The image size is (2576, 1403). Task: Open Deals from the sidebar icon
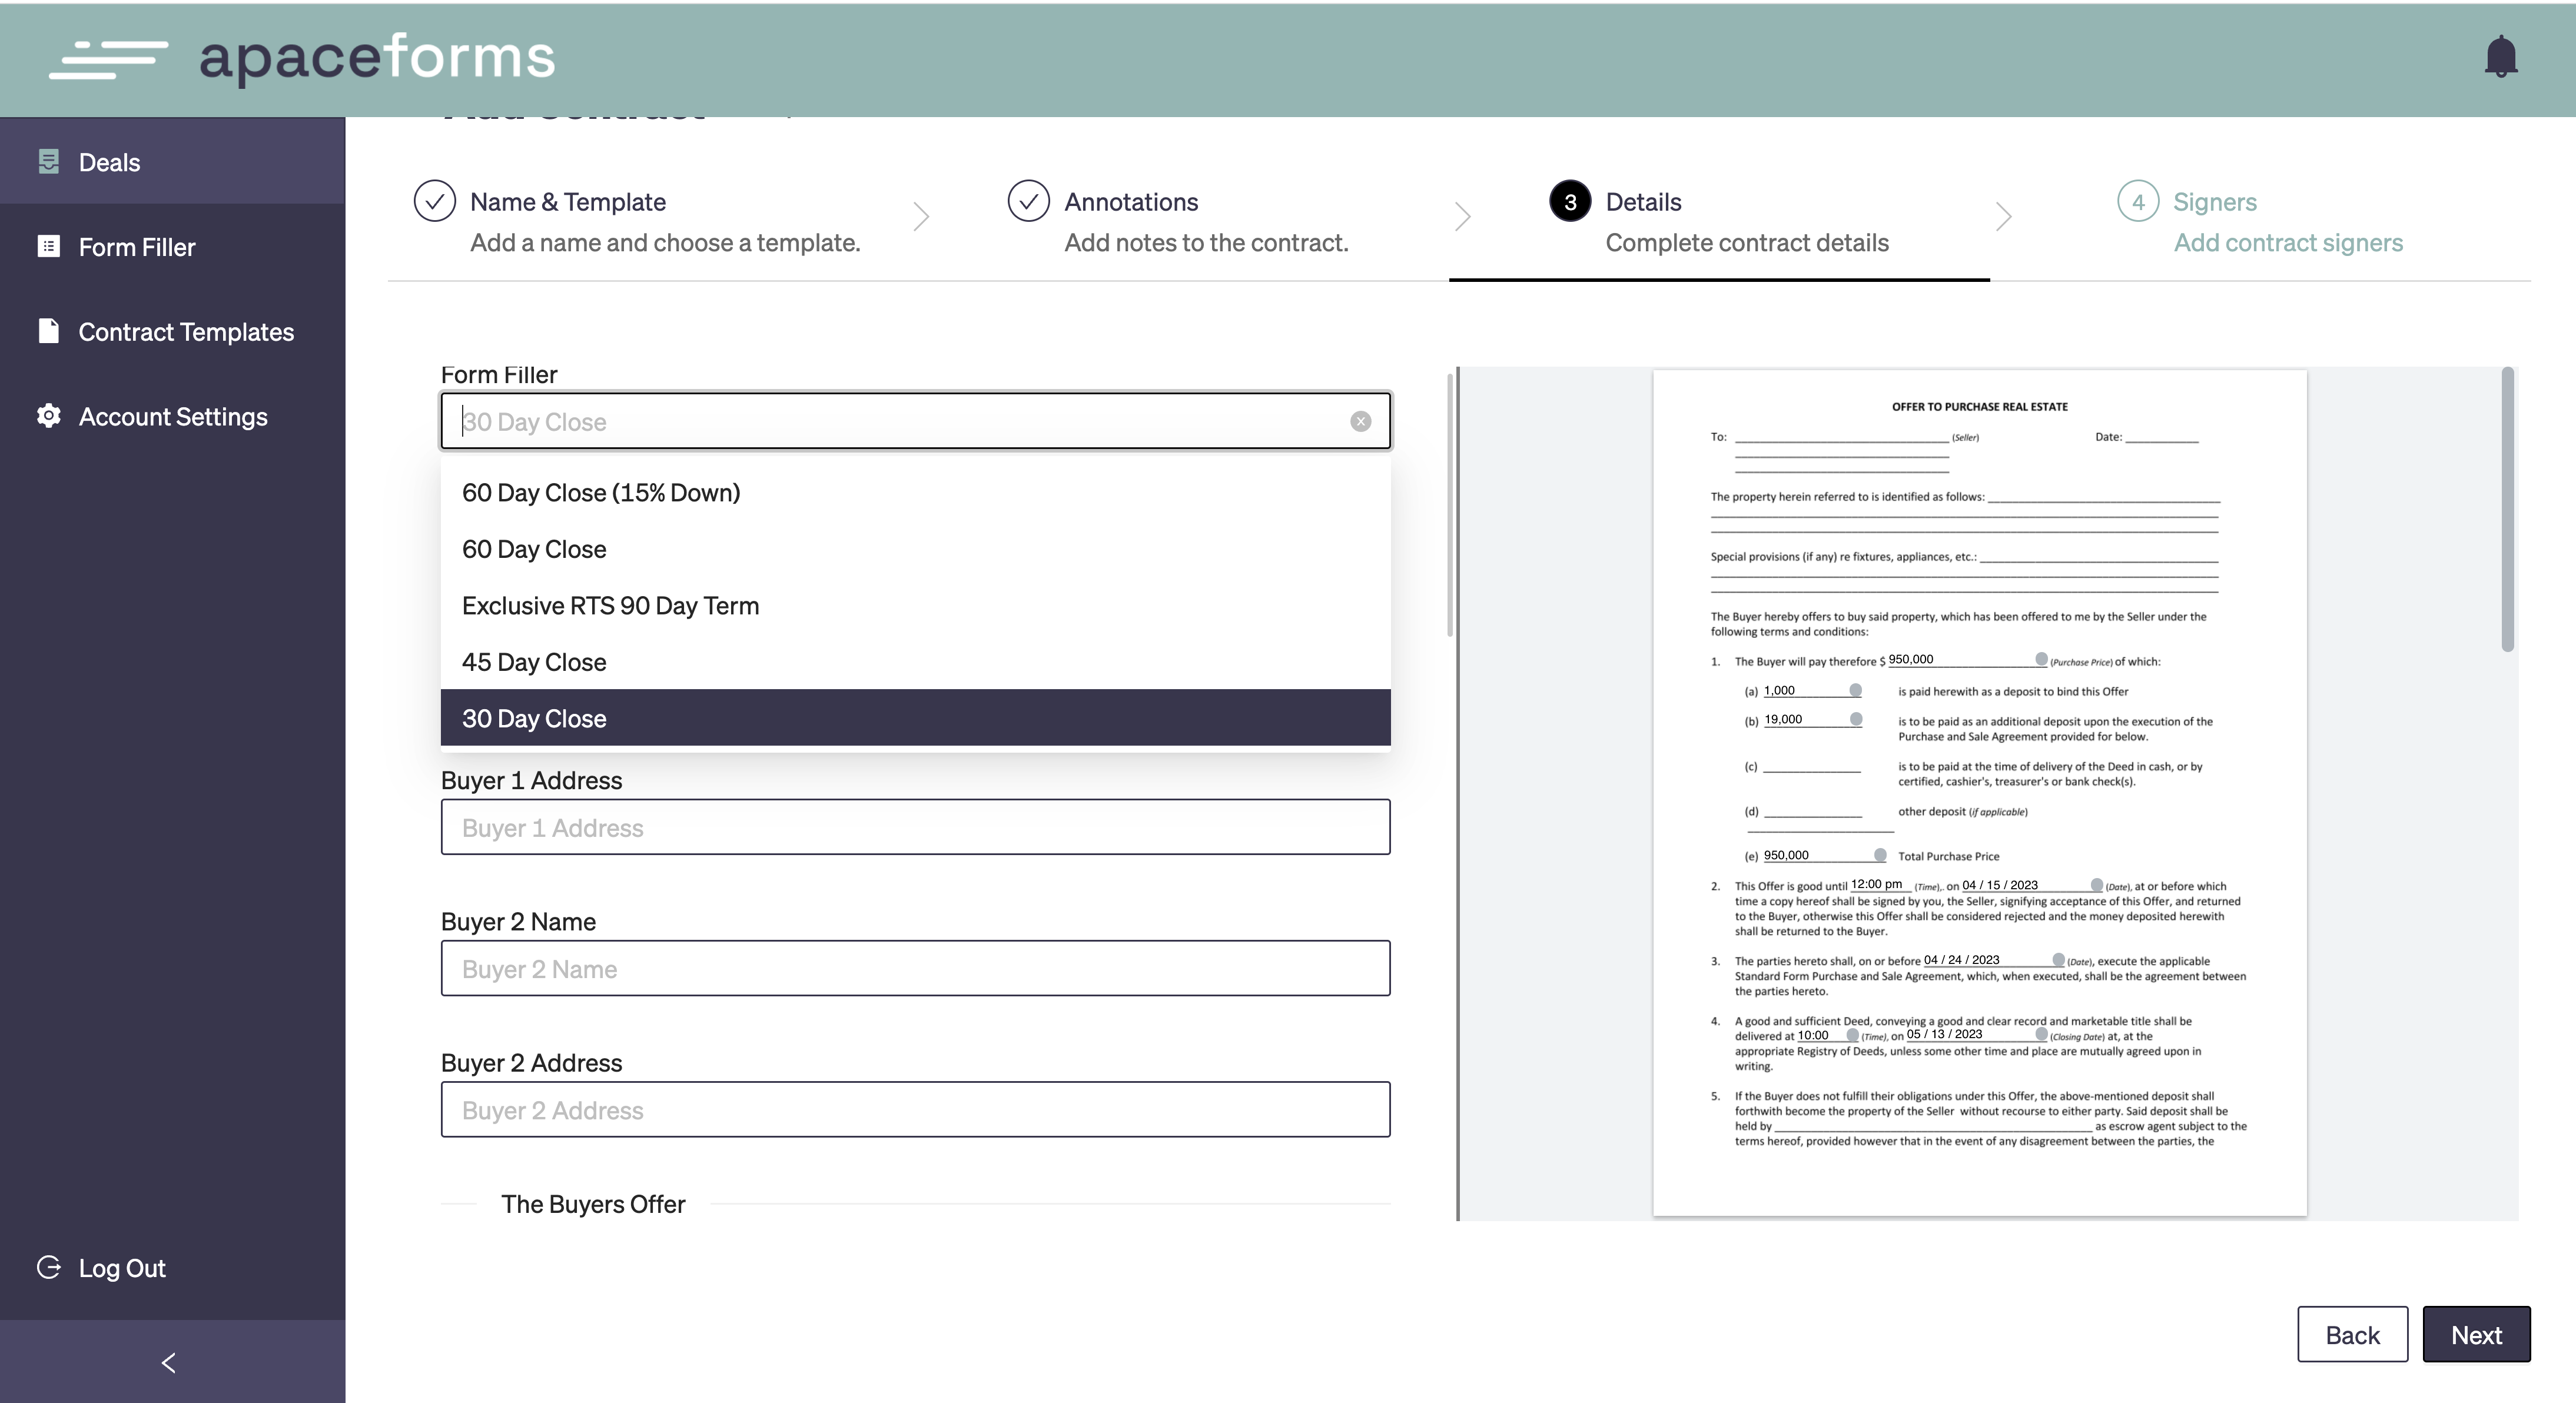48,161
